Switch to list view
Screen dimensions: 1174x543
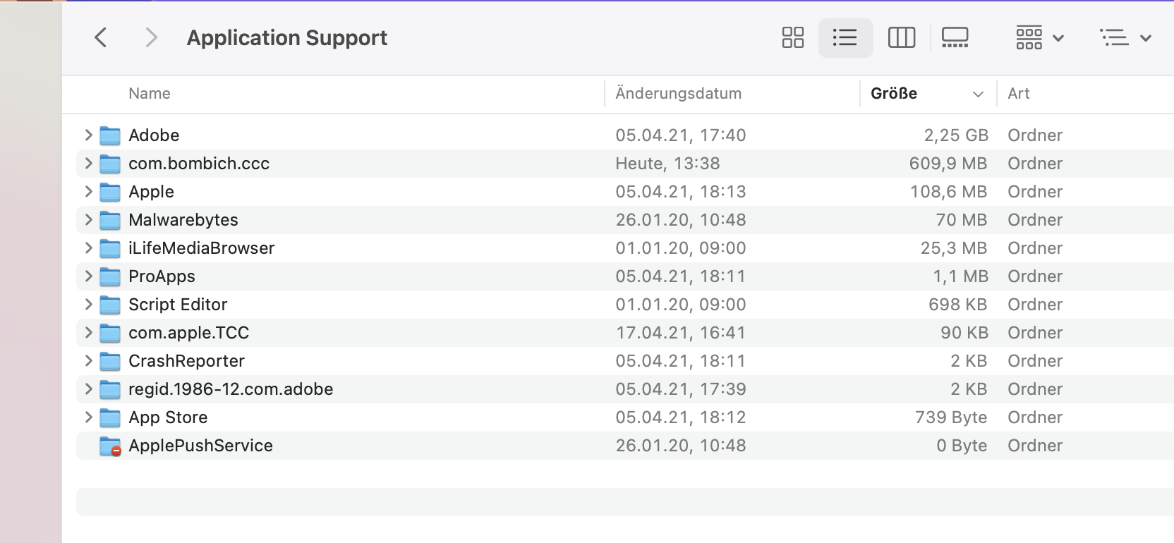click(845, 37)
